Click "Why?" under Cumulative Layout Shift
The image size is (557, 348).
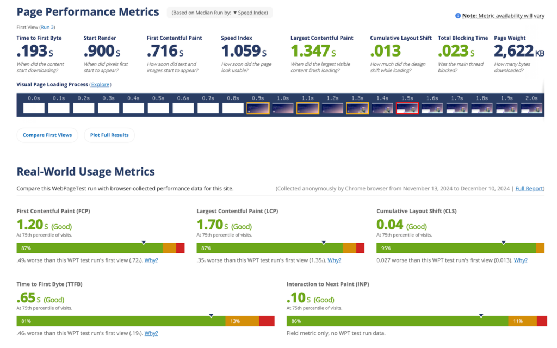pos(520,260)
